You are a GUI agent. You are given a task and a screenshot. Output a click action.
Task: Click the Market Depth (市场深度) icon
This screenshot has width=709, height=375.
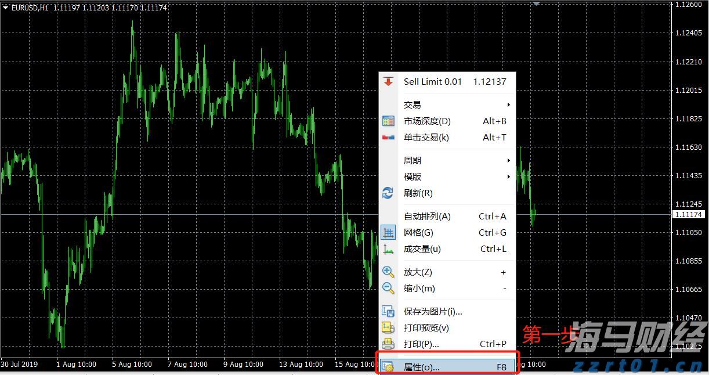[x=388, y=121]
